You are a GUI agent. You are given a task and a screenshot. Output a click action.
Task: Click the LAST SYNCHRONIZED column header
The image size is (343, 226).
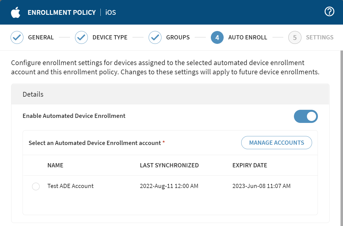pos(169,165)
